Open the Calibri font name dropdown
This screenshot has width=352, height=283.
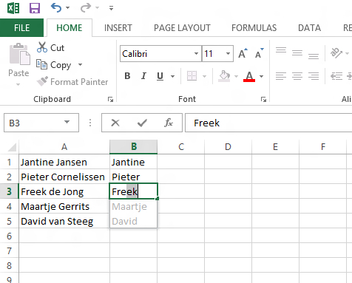coord(196,53)
